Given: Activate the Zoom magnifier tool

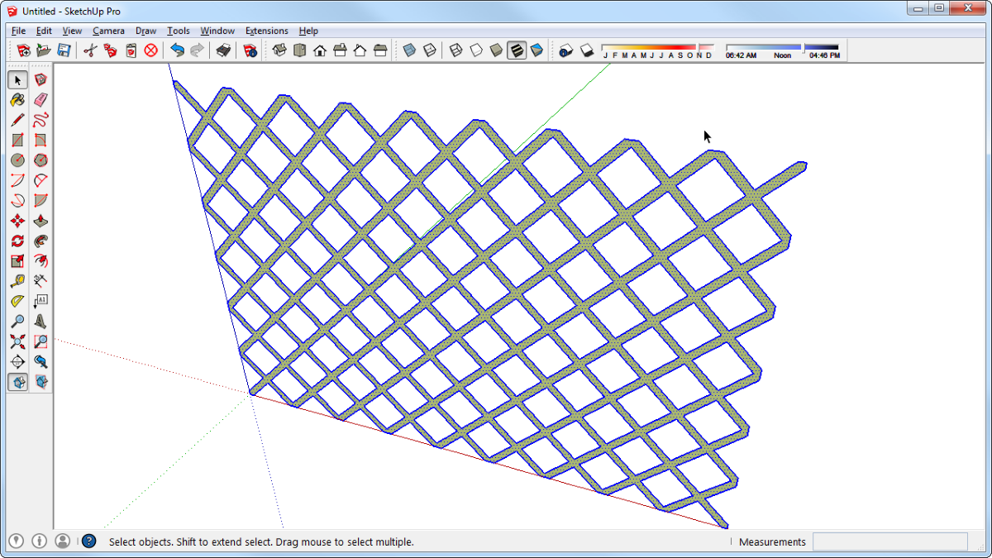Looking at the screenshot, I should click(x=17, y=322).
